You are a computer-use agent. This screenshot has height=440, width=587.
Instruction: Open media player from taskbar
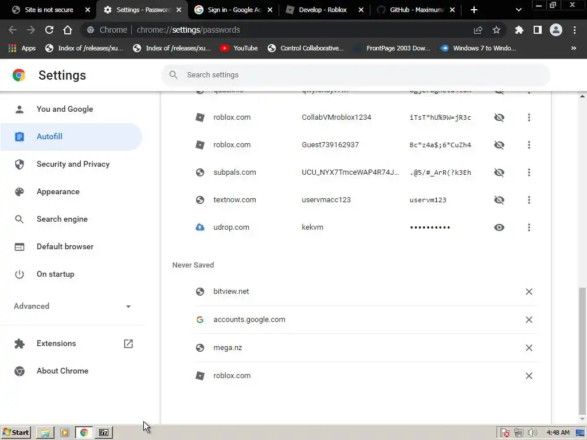click(x=65, y=433)
